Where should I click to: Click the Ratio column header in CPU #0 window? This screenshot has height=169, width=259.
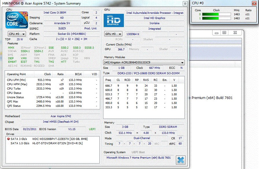tap(248, 10)
